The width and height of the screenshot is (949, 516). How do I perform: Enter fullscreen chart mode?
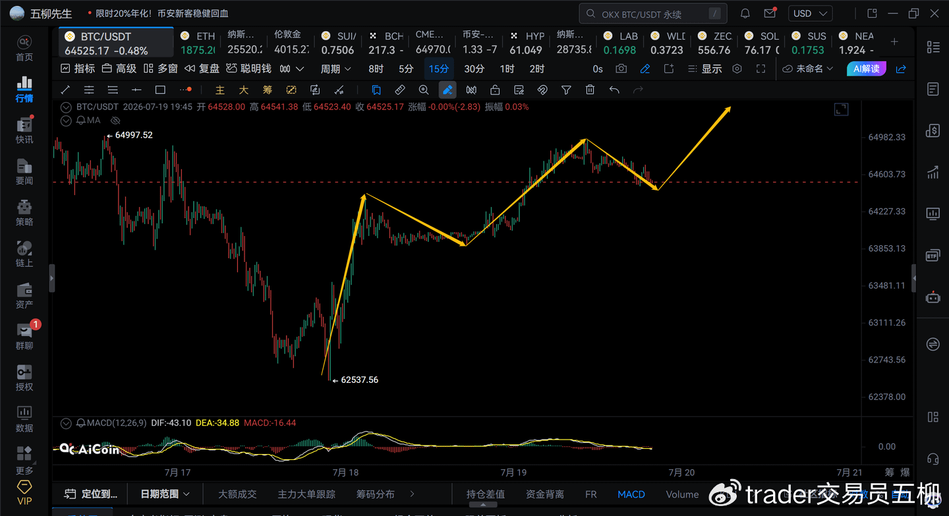761,69
